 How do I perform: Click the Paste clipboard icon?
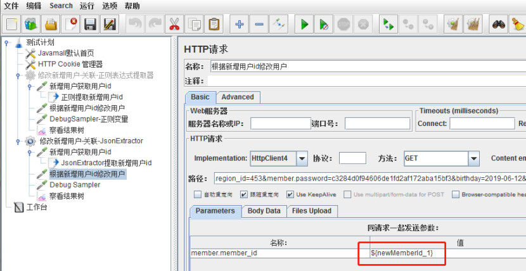(x=214, y=24)
